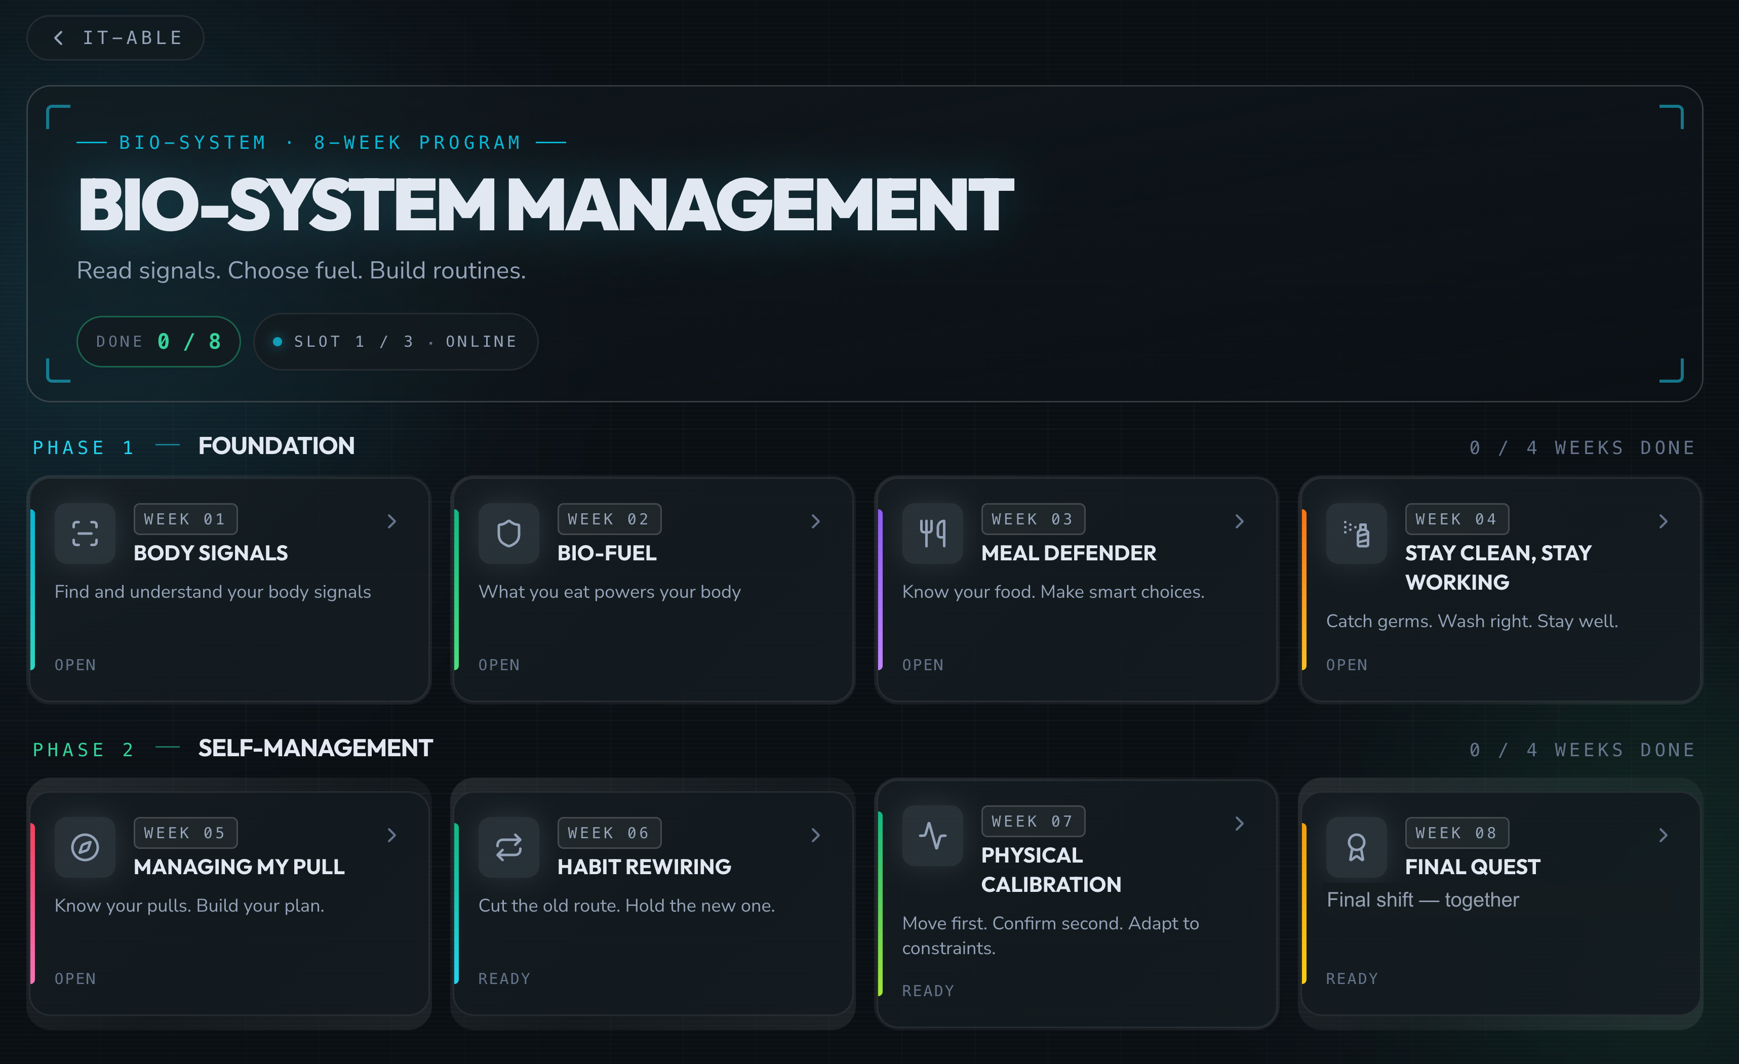Click the FOUNDATION phase heading

click(276, 446)
